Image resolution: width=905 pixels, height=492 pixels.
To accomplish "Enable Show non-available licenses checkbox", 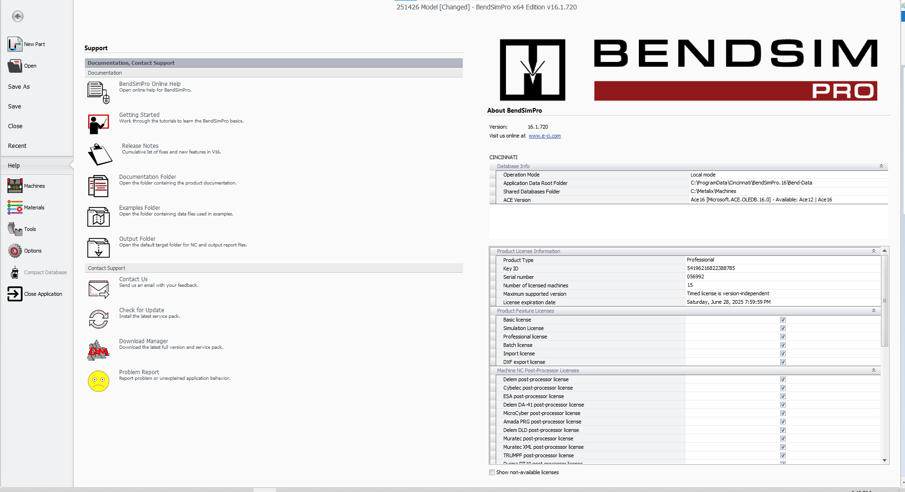I will (492, 472).
